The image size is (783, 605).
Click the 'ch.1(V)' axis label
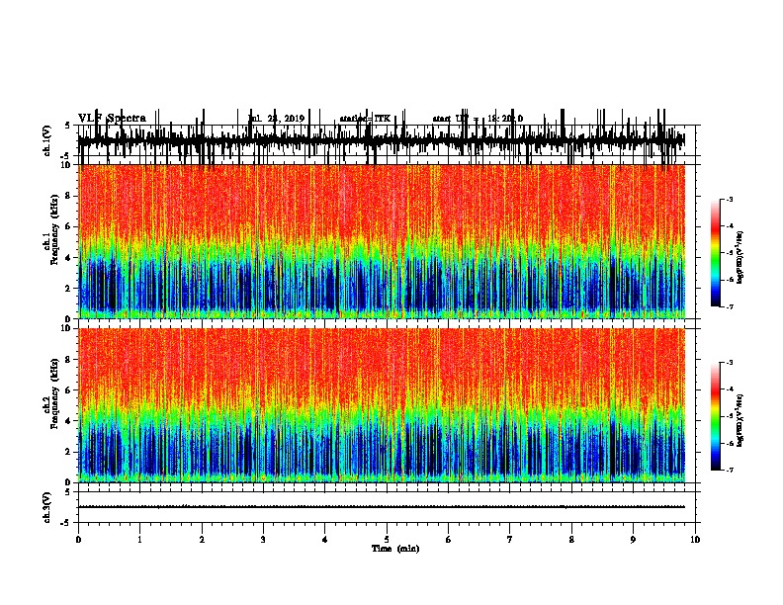point(46,140)
